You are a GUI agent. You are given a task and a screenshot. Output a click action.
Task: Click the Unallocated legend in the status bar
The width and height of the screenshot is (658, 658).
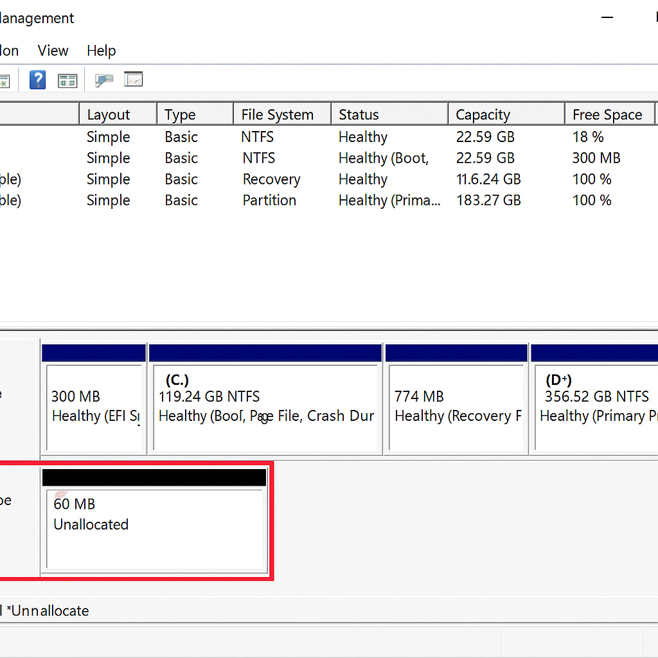pyautogui.click(x=48, y=610)
